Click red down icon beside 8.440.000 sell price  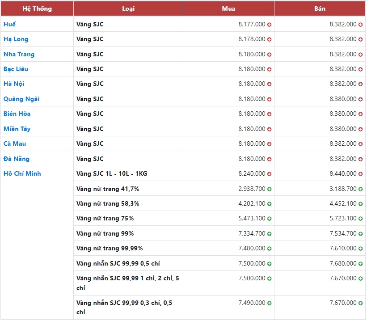[360, 174]
